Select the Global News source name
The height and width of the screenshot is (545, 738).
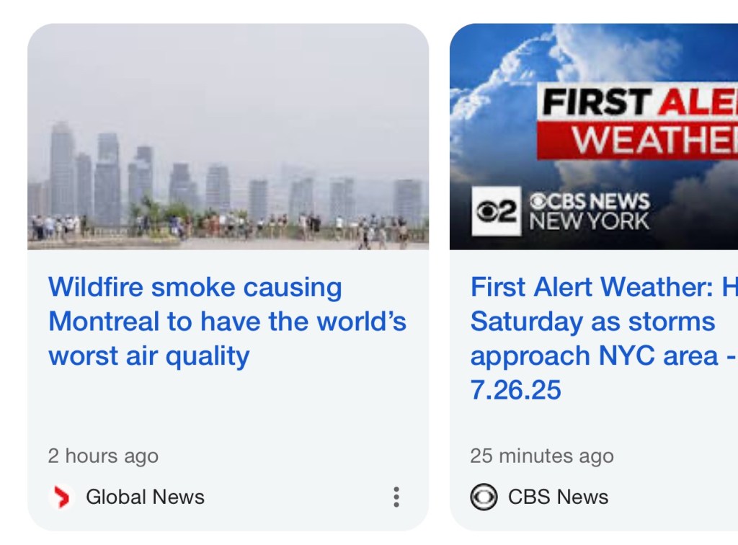[x=145, y=497]
